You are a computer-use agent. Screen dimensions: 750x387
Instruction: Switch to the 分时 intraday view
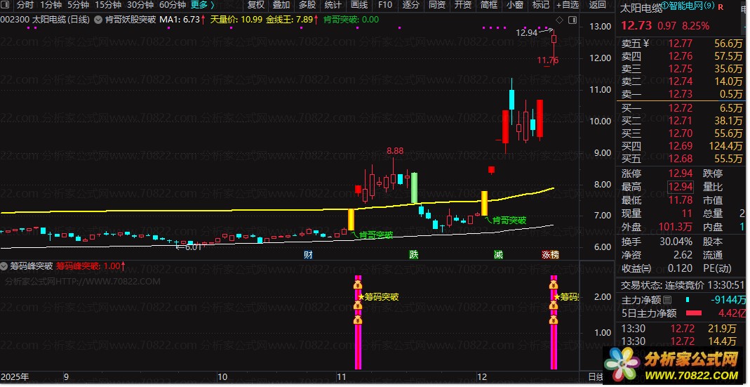(25, 6)
